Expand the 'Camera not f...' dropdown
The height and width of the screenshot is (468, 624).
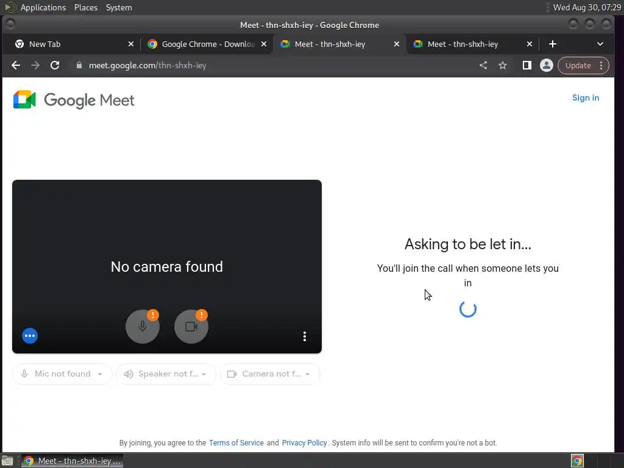(270, 374)
